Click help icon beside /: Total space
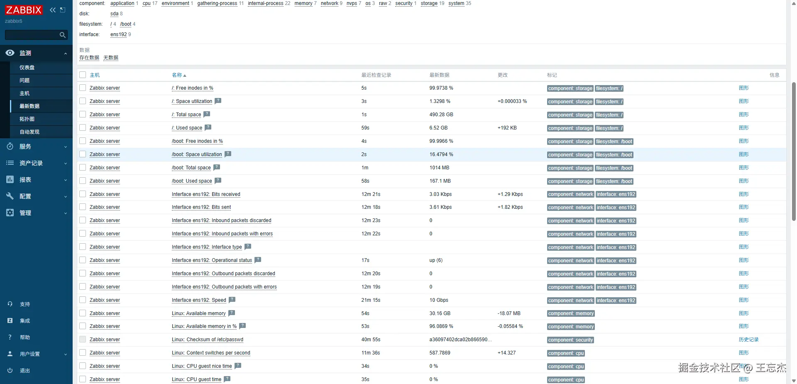 pos(207,114)
